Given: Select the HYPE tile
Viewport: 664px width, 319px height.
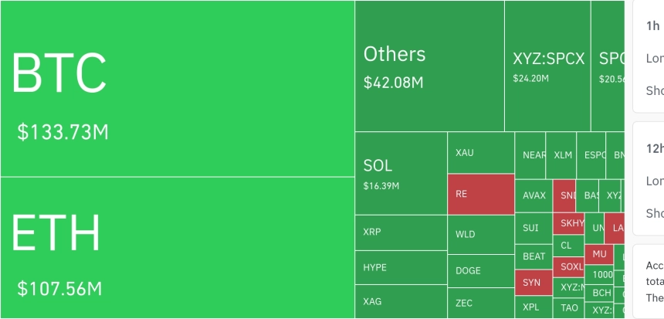Looking at the screenshot, I should [401, 268].
